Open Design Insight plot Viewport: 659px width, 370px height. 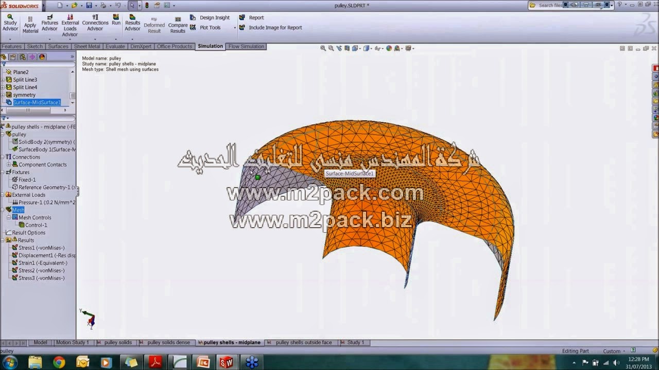click(x=210, y=17)
